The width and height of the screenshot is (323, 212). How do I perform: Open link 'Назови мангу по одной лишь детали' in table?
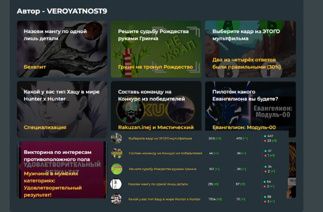point(158,184)
